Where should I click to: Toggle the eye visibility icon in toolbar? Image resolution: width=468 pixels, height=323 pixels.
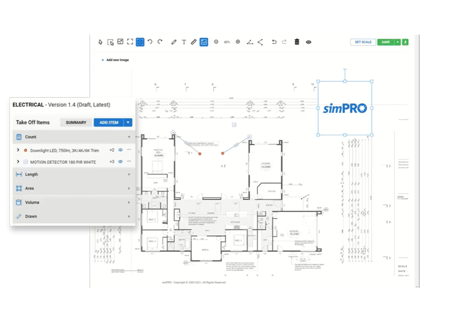[309, 42]
